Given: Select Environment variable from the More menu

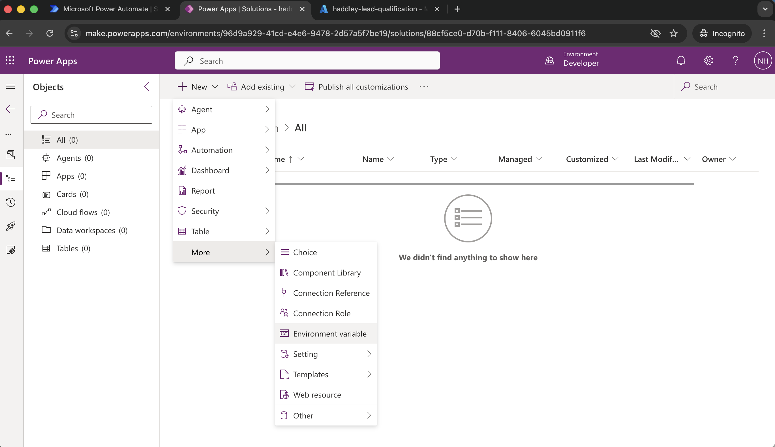Looking at the screenshot, I should (329, 333).
